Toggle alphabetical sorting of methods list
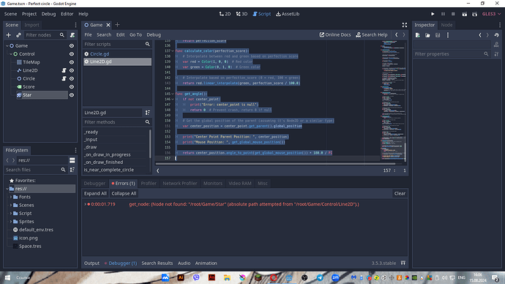Image resolution: width=505 pixels, height=284 pixels. (x=148, y=113)
